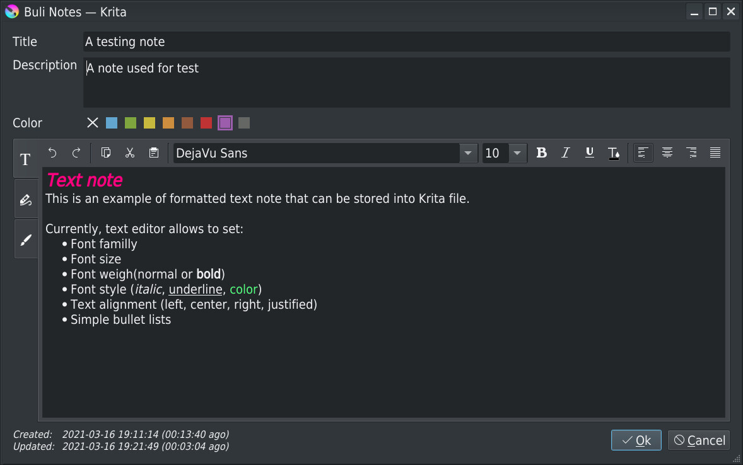This screenshot has width=743, height=465.
Task: Copy selected text with the Copy icon
Action: pyautogui.click(x=106, y=152)
